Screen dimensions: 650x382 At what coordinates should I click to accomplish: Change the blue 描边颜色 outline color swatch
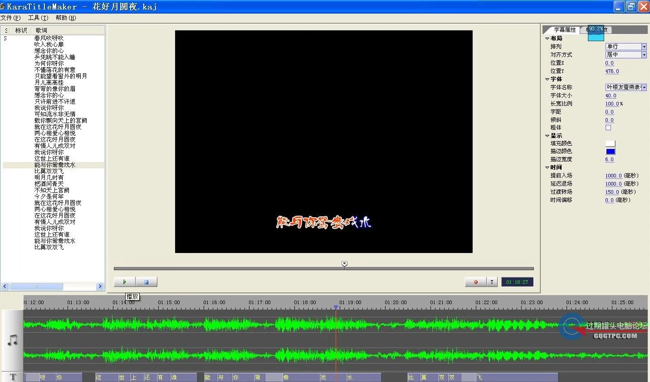point(610,151)
